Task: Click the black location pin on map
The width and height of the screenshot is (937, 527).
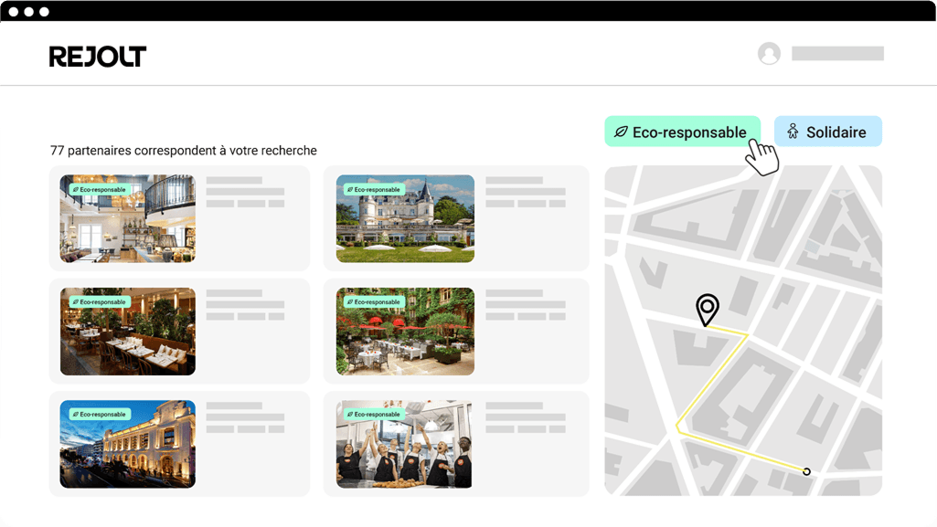Action: (x=707, y=309)
